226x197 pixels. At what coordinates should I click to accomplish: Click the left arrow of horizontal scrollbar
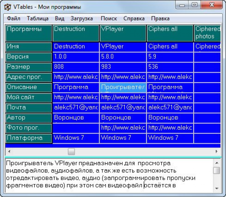pos(9,151)
